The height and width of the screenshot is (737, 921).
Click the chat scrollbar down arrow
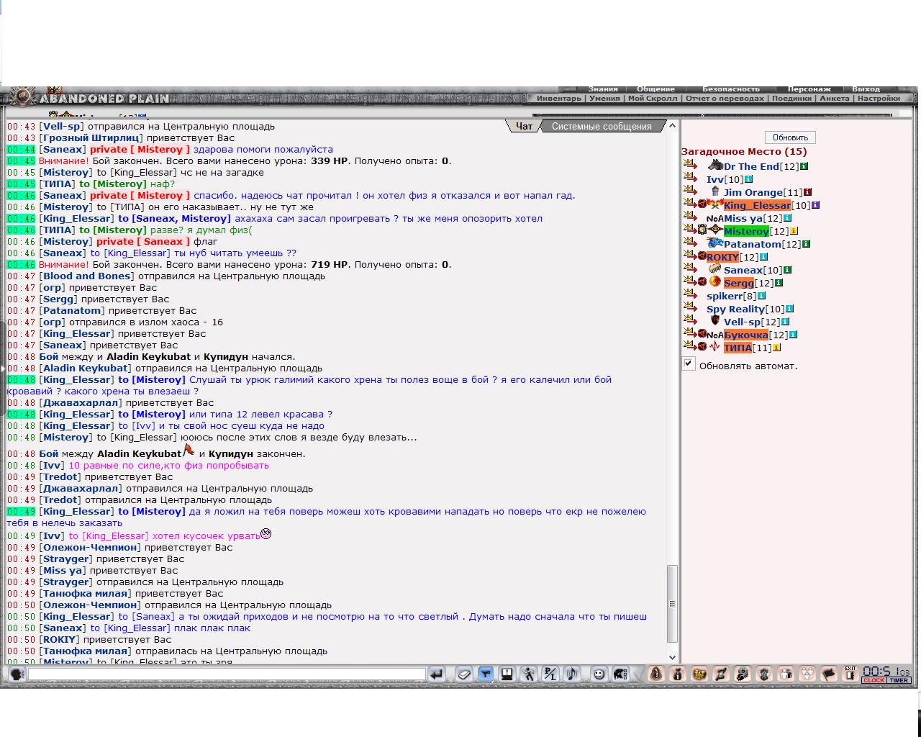pos(673,657)
